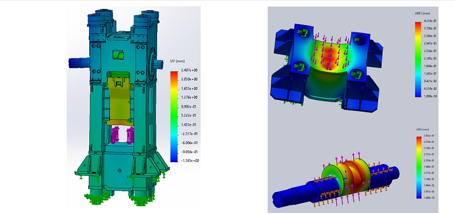The image size is (455, 214).
Task: Click the red top of UY color bar
Action: coord(174,76)
